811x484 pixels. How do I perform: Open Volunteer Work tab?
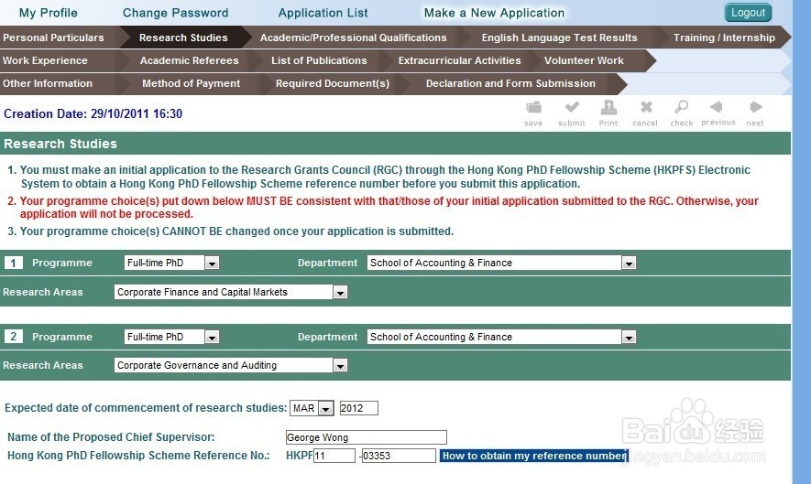point(584,60)
